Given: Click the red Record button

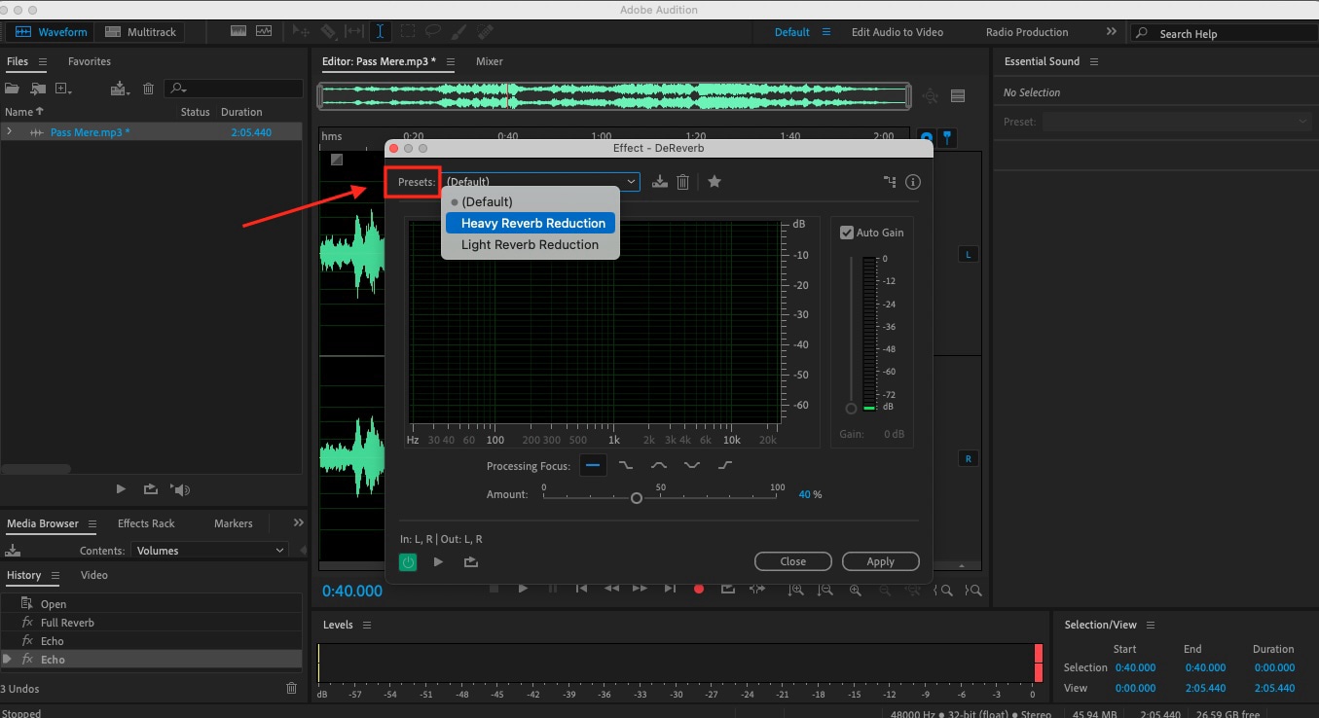Looking at the screenshot, I should coord(699,589).
